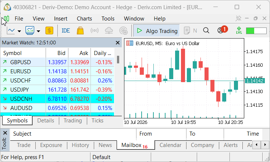Click GBPUSD bid price 1.33957
270x162 pixels.
[x=57, y=62]
